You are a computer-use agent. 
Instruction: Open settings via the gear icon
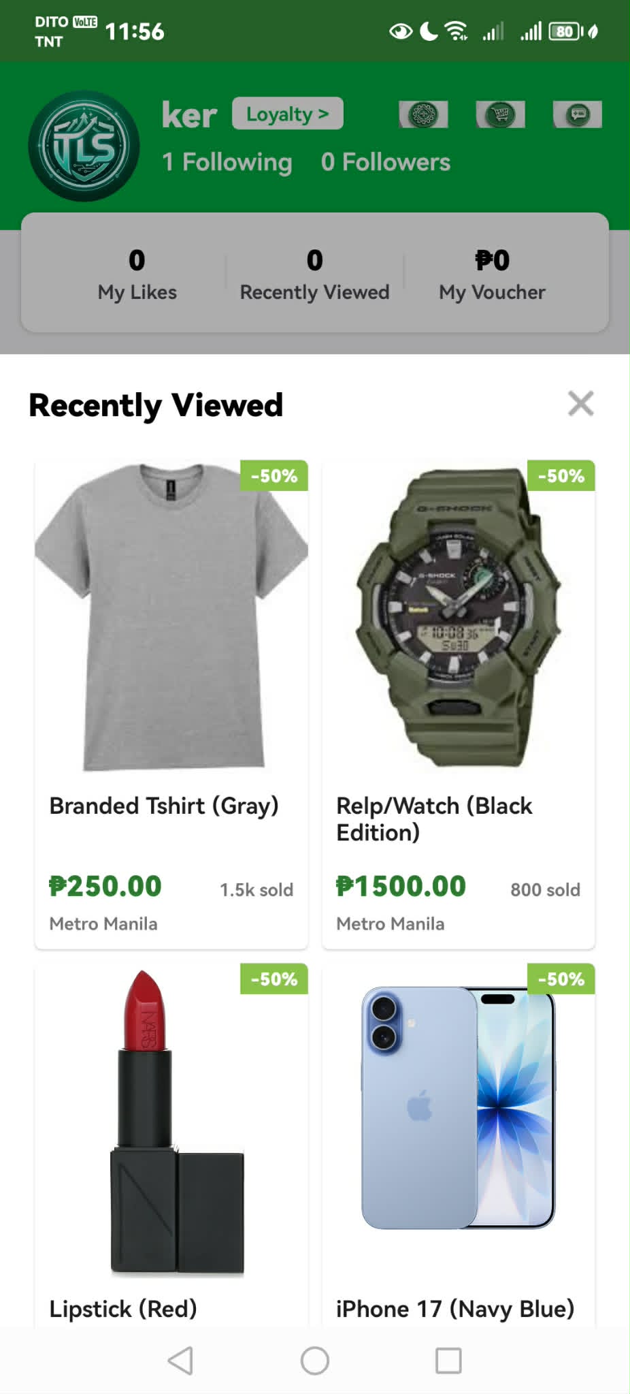click(423, 114)
